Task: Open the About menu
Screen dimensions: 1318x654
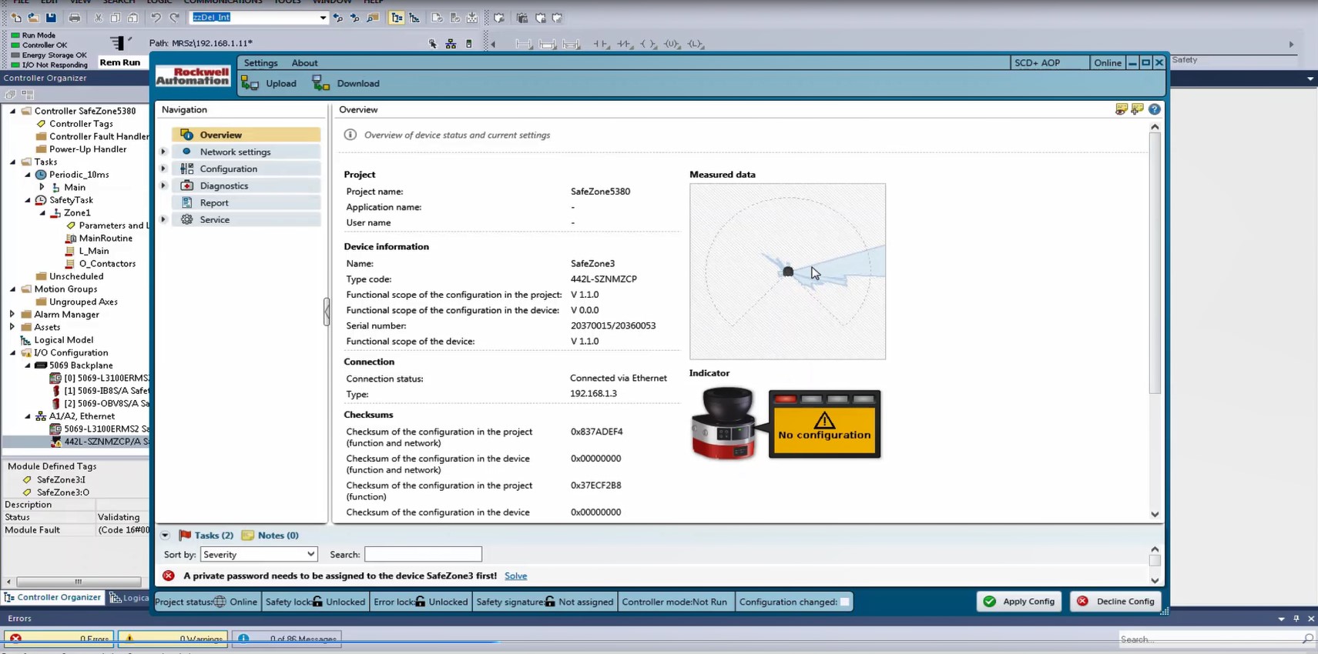Action: click(304, 63)
